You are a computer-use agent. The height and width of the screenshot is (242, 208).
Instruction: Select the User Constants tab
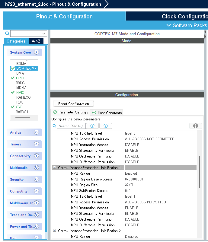tap(107, 113)
